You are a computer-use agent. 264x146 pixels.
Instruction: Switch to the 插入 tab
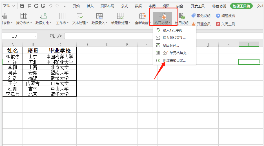(90, 6)
